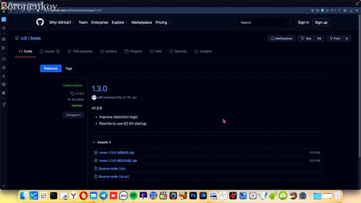This screenshot has width=361, height=203.
Task: Open imo messenger from the dock
Action: tap(124, 196)
